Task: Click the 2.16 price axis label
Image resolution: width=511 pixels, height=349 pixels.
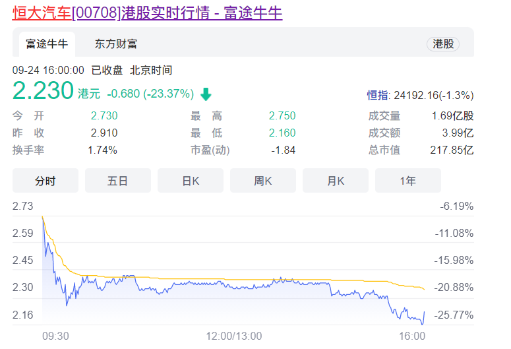Action: 23,315
